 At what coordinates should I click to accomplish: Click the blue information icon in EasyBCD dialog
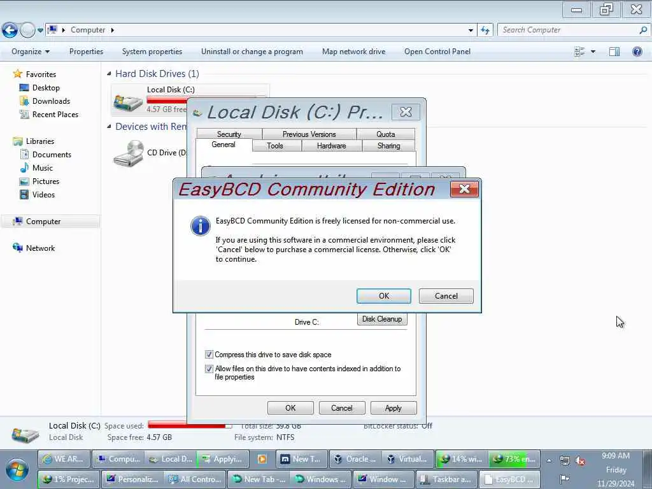click(201, 226)
